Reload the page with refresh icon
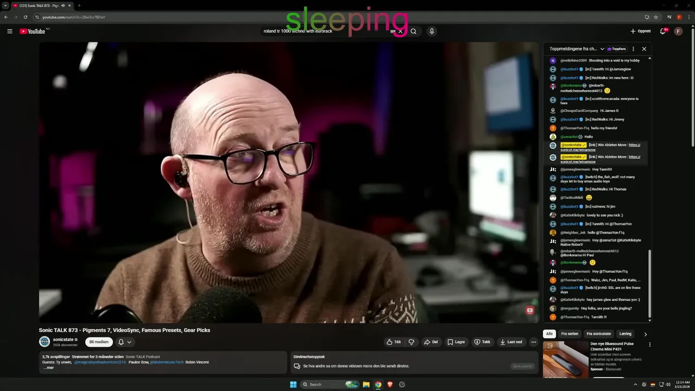 pyautogui.click(x=25, y=17)
